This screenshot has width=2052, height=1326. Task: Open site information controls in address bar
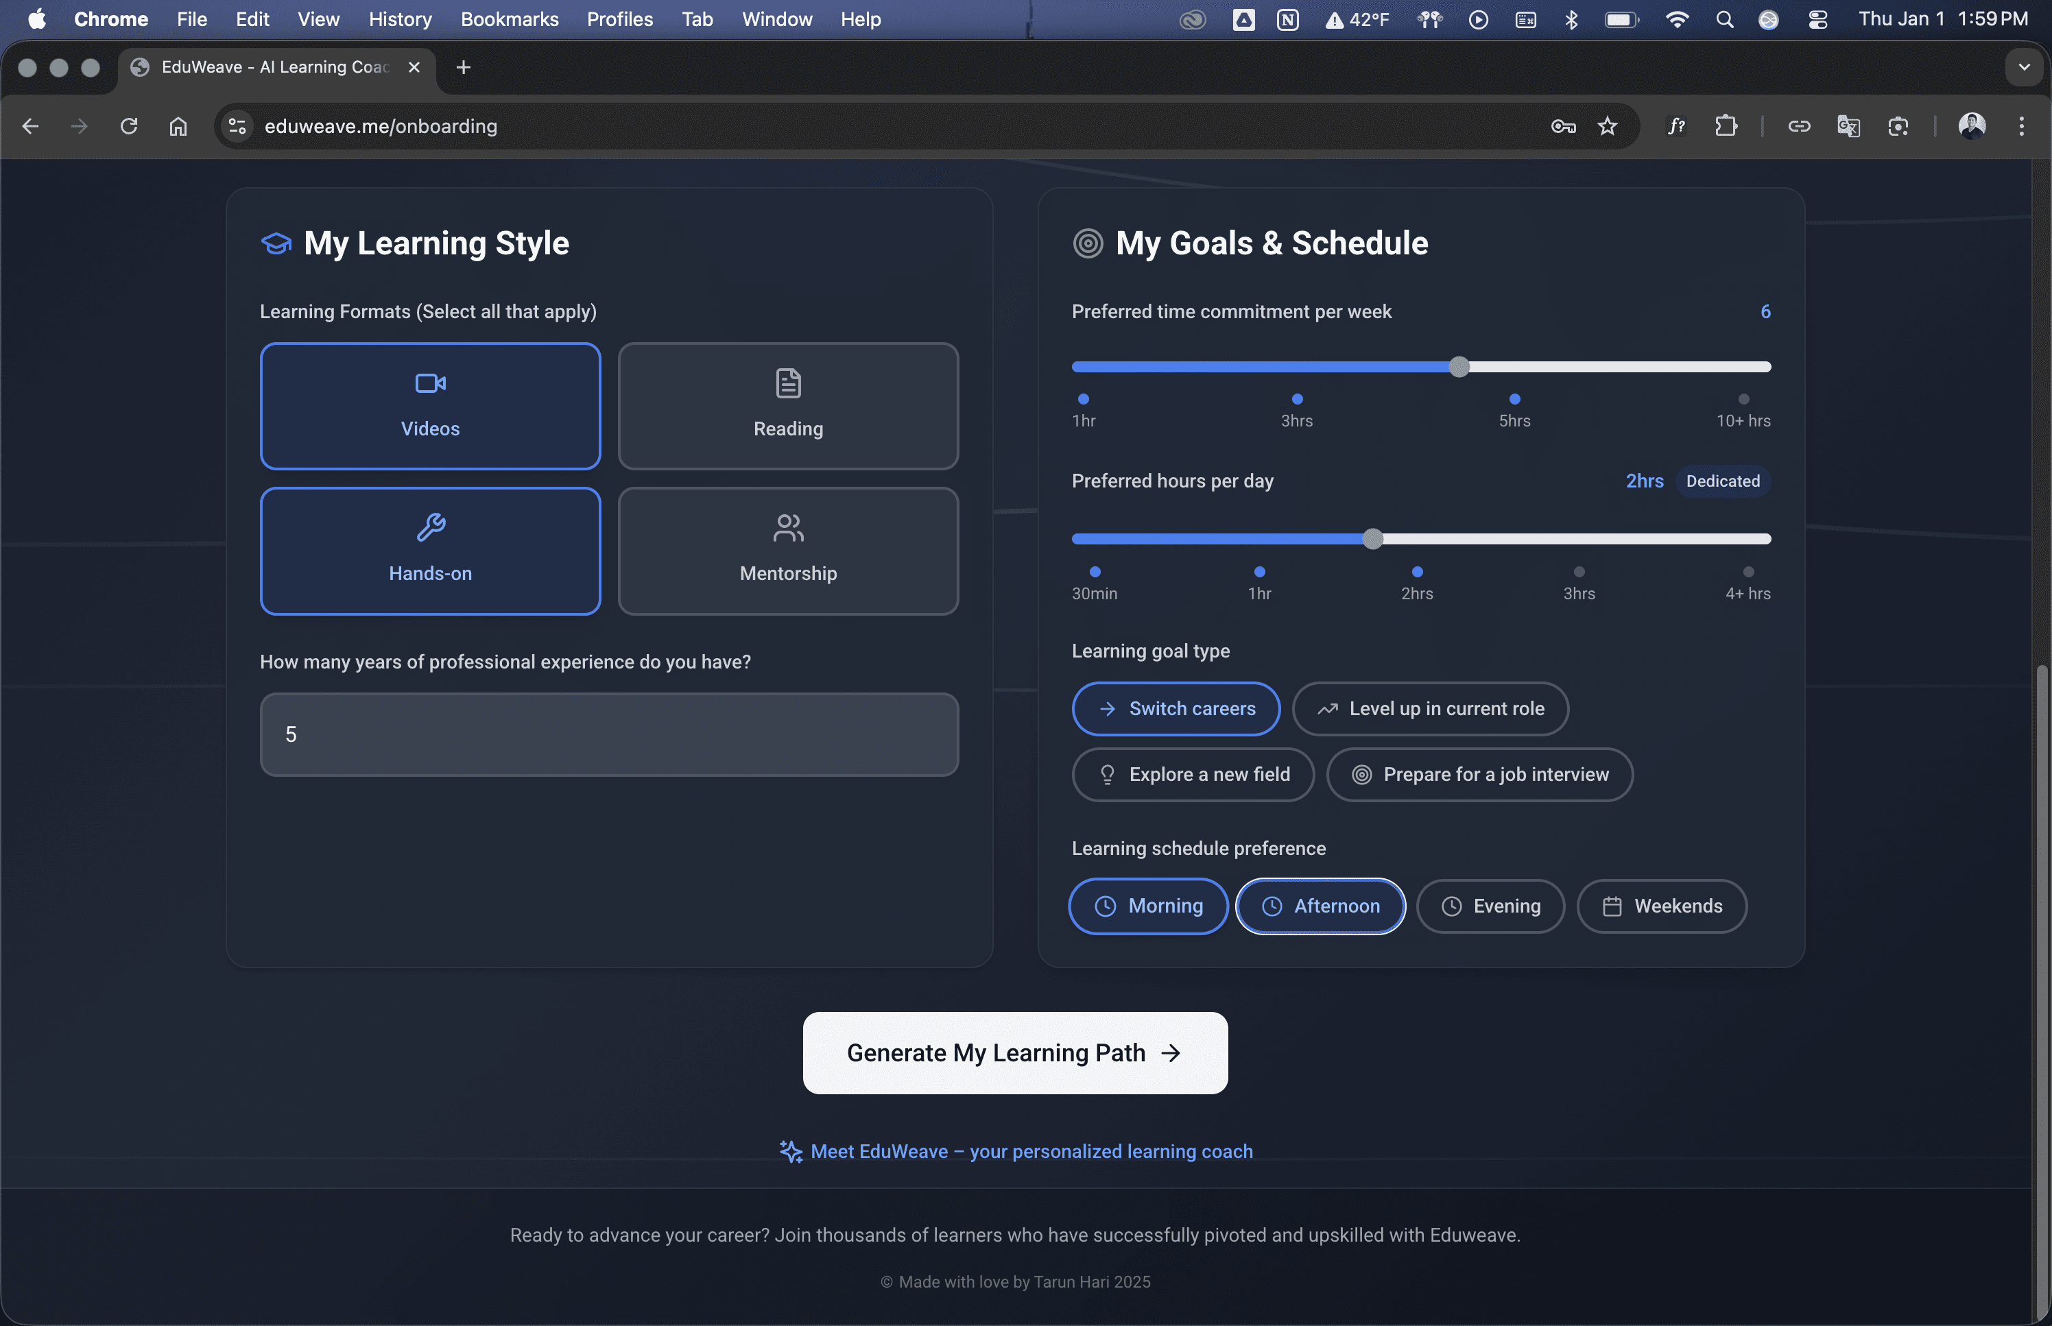click(x=238, y=127)
